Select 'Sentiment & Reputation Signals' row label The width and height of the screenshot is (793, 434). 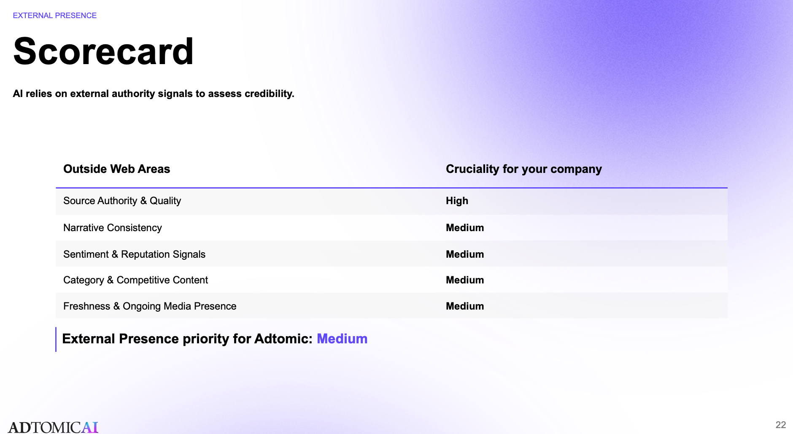click(x=135, y=254)
